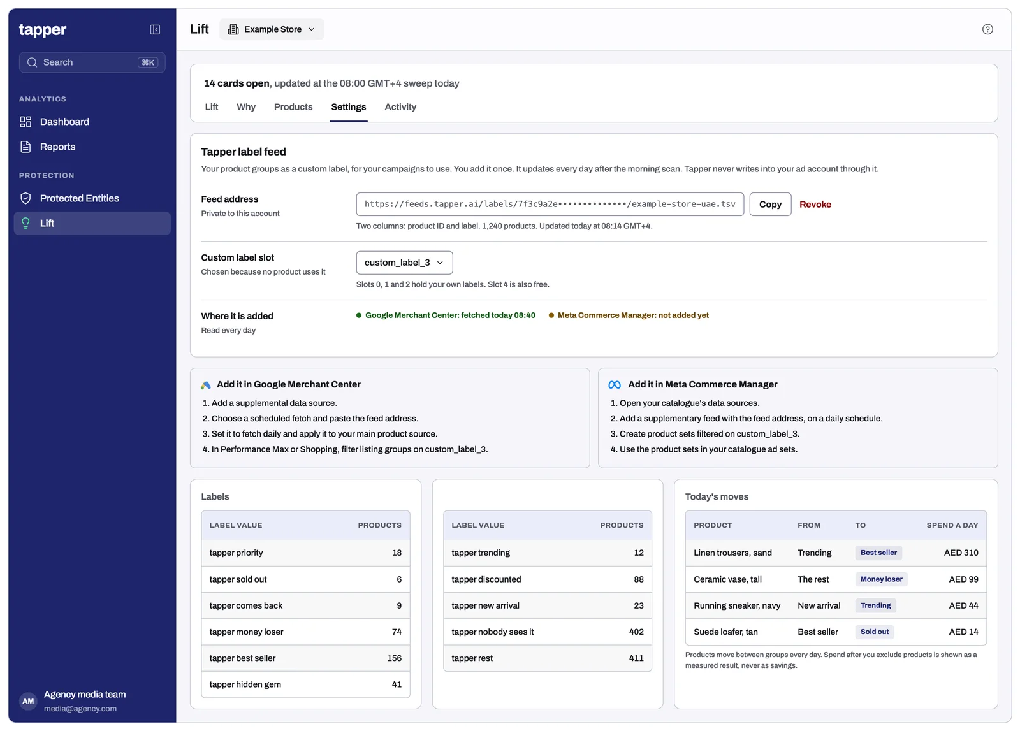
Task: Click the AM avatar in the sidebar
Action: (x=28, y=701)
